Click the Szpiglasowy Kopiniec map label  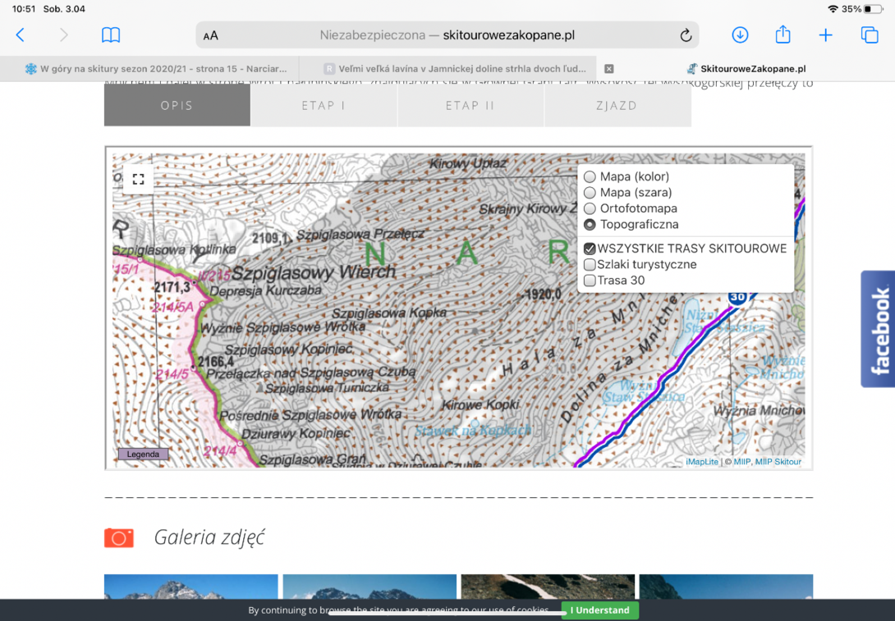pos(289,349)
